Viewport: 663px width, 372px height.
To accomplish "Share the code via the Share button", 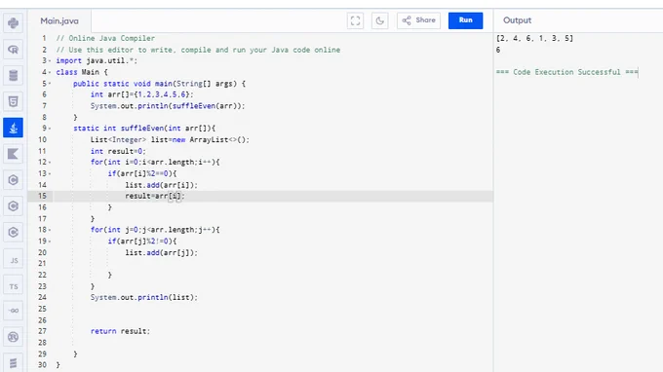I will 418,20.
